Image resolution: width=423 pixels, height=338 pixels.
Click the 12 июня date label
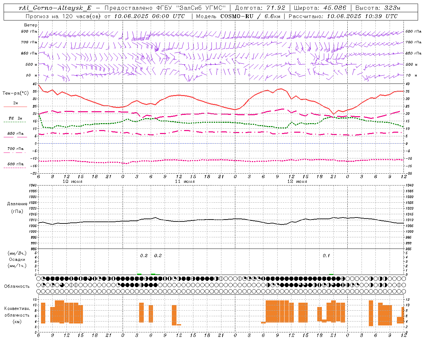click(x=297, y=182)
